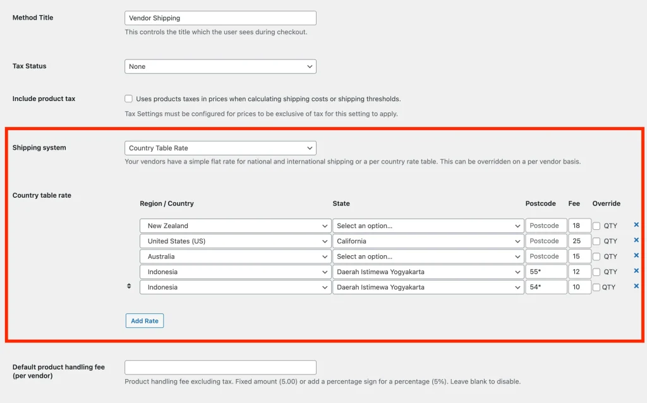Delete the Indonesia 55* postcode row
Viewport: 647px width, 403px height.
tap(636, 271)
